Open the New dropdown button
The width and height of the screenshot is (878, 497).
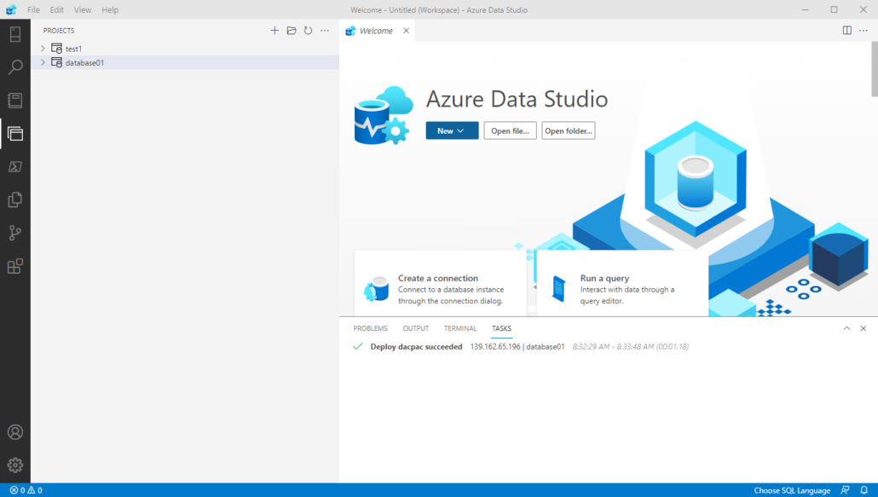pos(452,130)
